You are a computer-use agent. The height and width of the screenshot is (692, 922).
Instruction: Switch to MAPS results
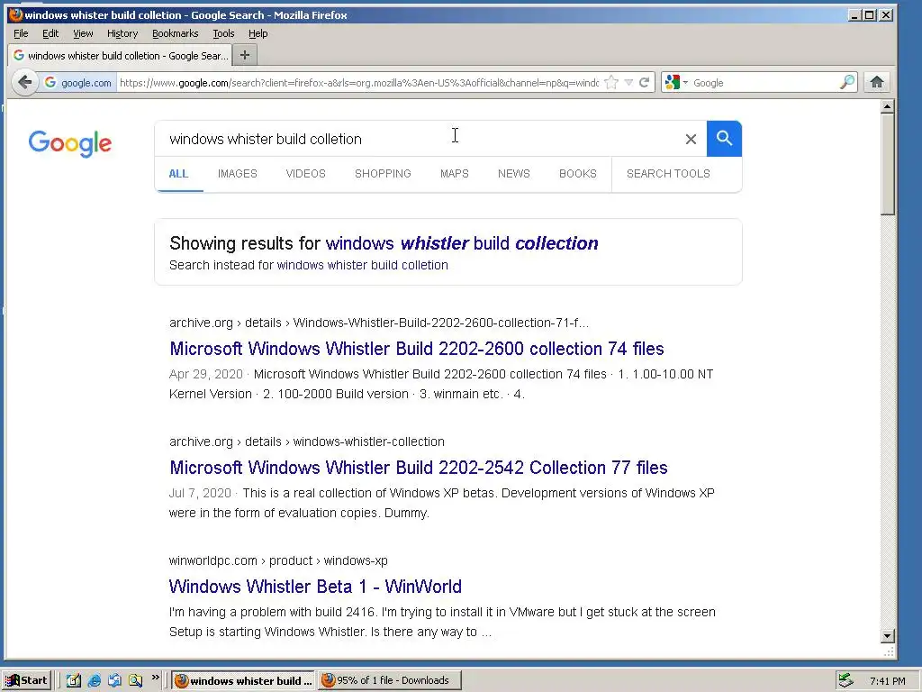(455, 174)
